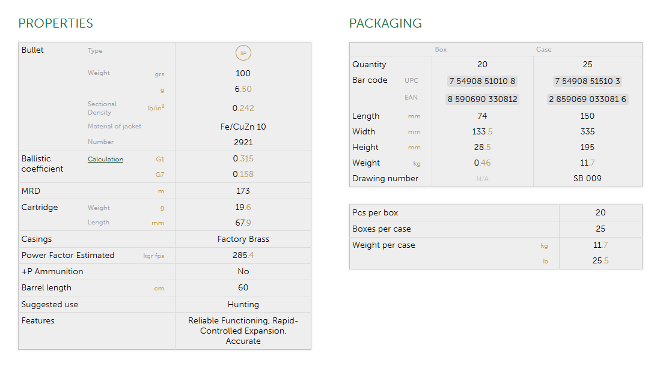Viewport: 654px width, 366px height.
Task: Select the Case column header
Action: click(x=543, y=50)
